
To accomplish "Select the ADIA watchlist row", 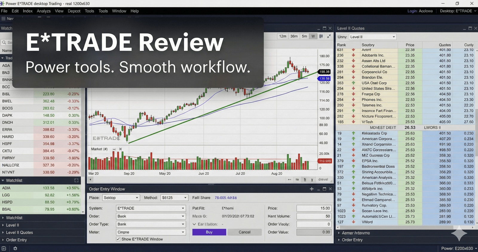I will [41, 188].
